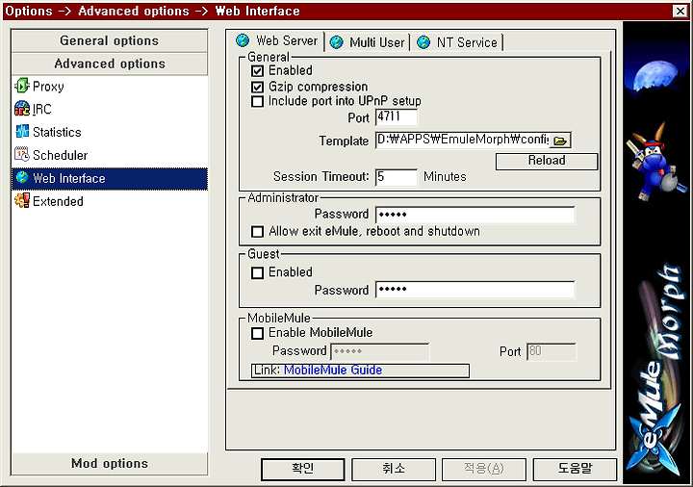Viewport: 693px width, 487px height.
Task: Click the Statistics chart icon
Action: [21, 132]
